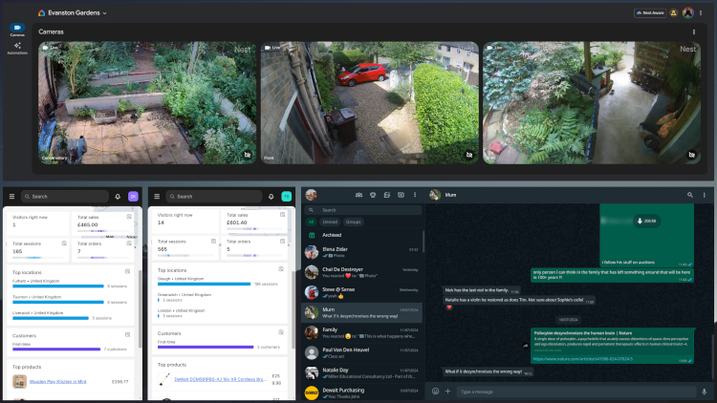Open WhatsApp Status updates icon
The image size is (717, 403).
[372, 195]
